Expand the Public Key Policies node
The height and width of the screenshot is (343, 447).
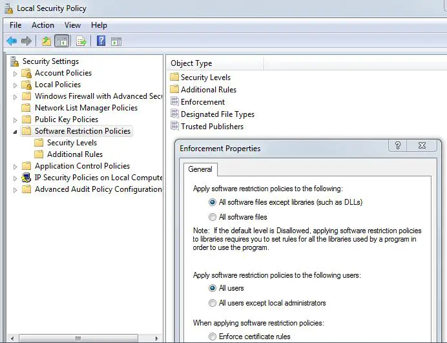point(15,120)
